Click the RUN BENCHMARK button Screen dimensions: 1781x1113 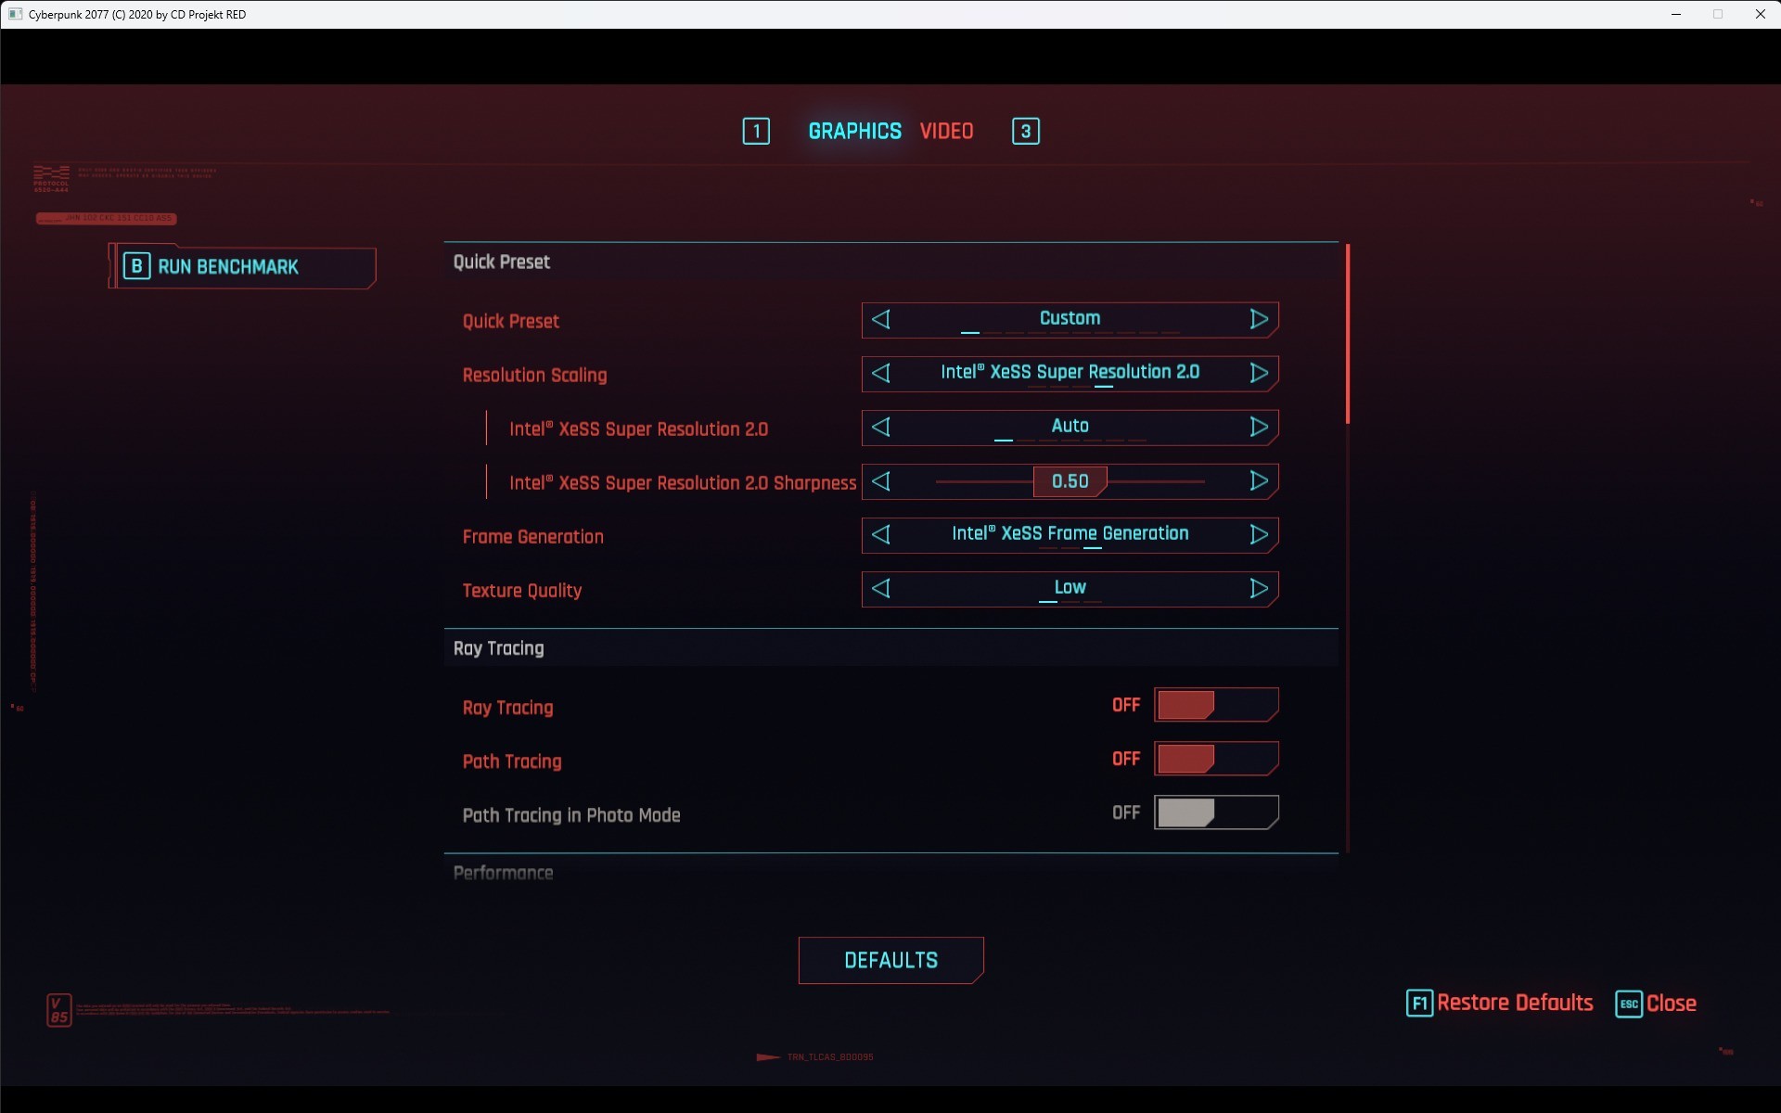point(243,267)
